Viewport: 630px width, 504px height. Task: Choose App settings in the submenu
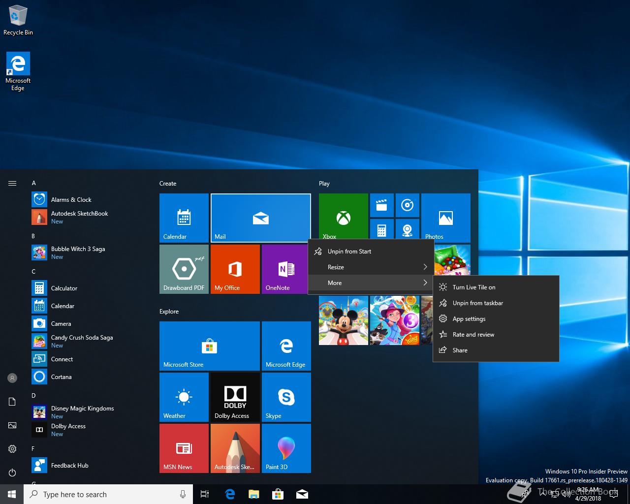(x=469, y=319)
